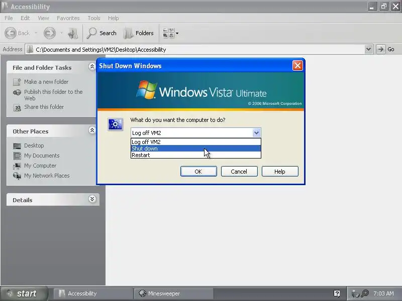Open the Forward button history dropdown arrow

[x=61, y=33]
